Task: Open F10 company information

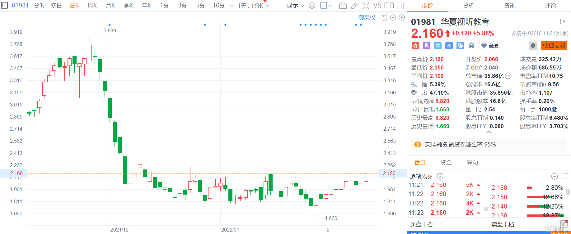Action: (389, 6)
